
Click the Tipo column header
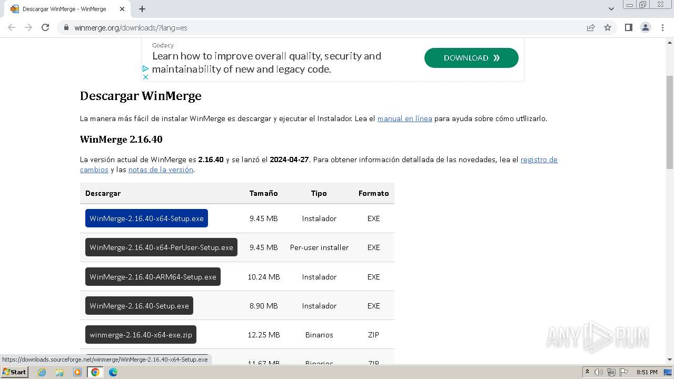(319, 193)
